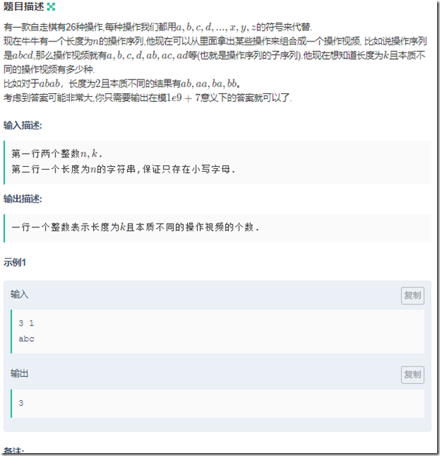Click the line 第二行一个长度为n的字符串
The image size is (440, 456).
click(x=123, y=169)
